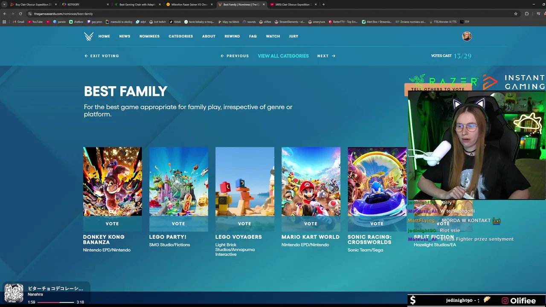The width and height of the screenshot is (546, 307).
Task: Click the LEGO Voyagers cover art
Action: [x=244, y=182]
